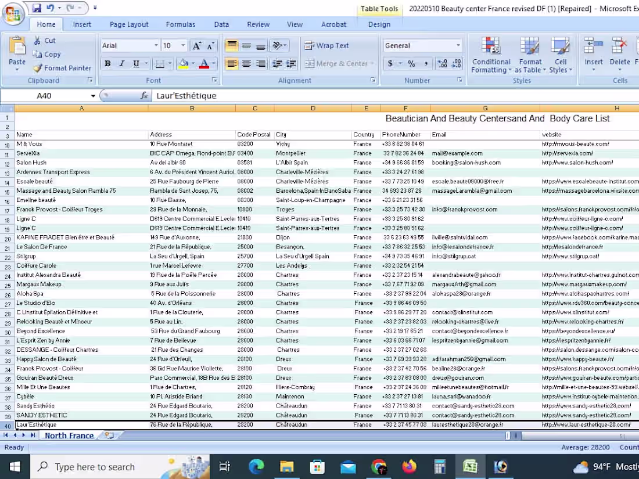The height and width of the screenshot is (479, 639).
Task: Open the Orientation text rotation tool
Action: (x=279, y=46)
